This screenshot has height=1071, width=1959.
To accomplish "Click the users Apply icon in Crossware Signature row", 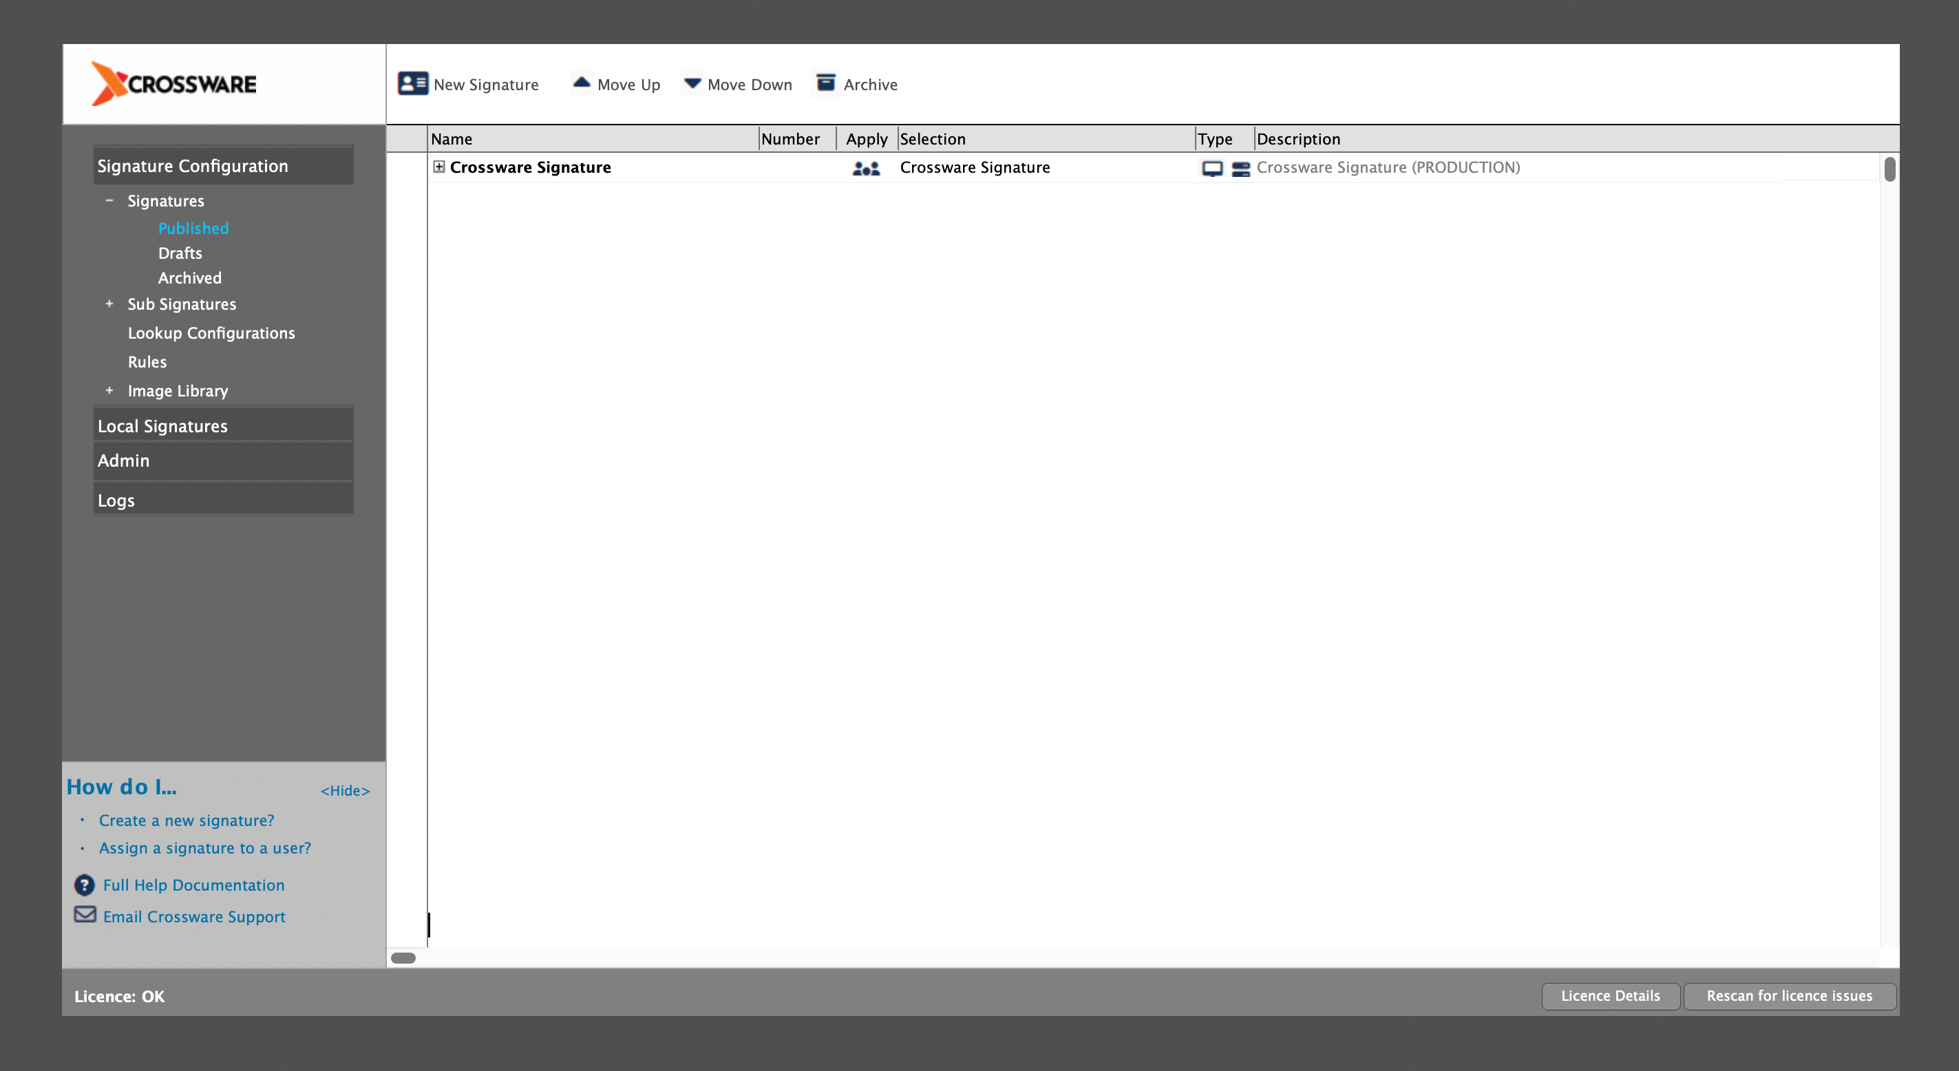I will 866,168.
